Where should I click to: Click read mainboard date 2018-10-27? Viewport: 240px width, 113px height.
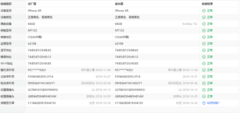(190, 76)
